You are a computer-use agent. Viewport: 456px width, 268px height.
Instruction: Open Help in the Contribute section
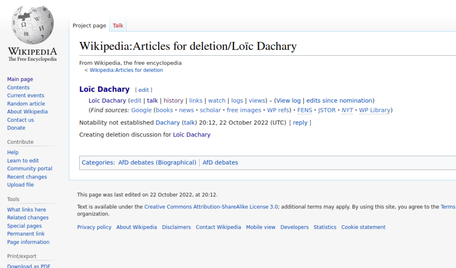click(13, 153)
